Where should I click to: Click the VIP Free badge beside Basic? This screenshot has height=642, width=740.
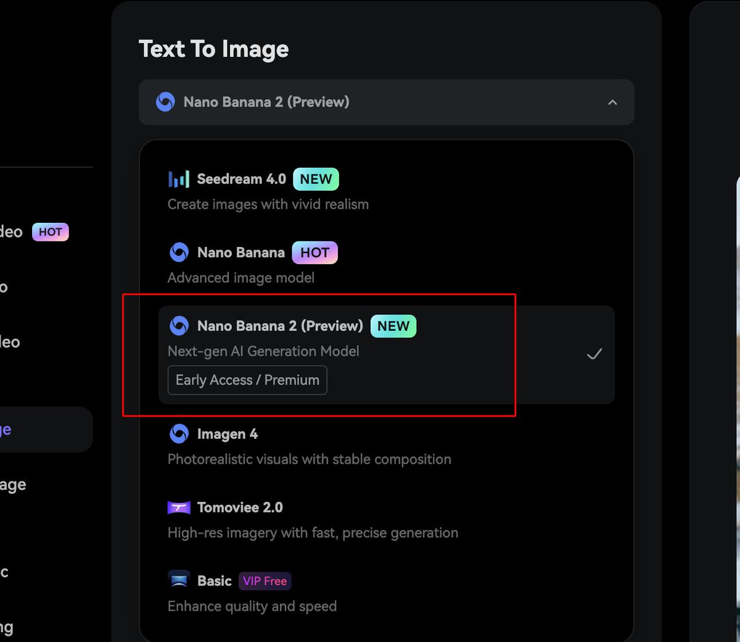pos(265,581)
